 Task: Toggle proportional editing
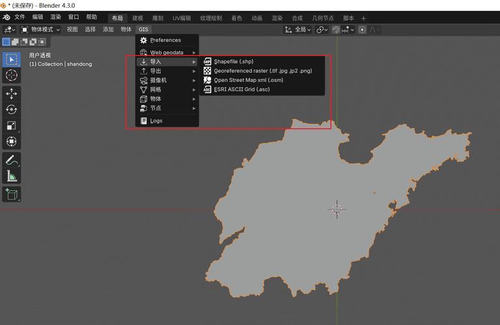coord(362,30)
